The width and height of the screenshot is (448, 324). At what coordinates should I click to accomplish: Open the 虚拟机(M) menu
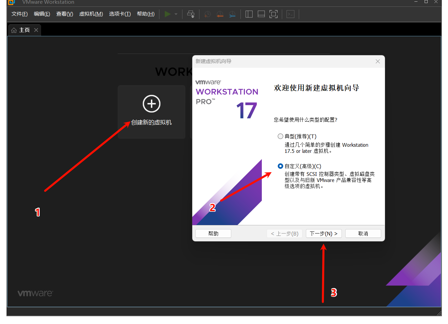pos(91,14)
